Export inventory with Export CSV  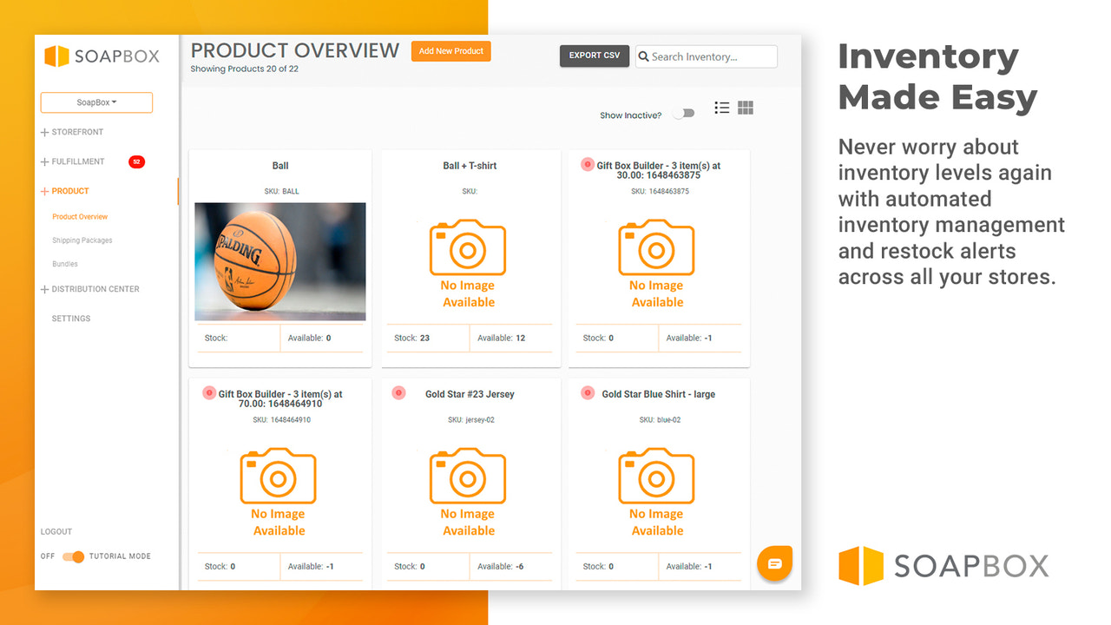point(594,56)
